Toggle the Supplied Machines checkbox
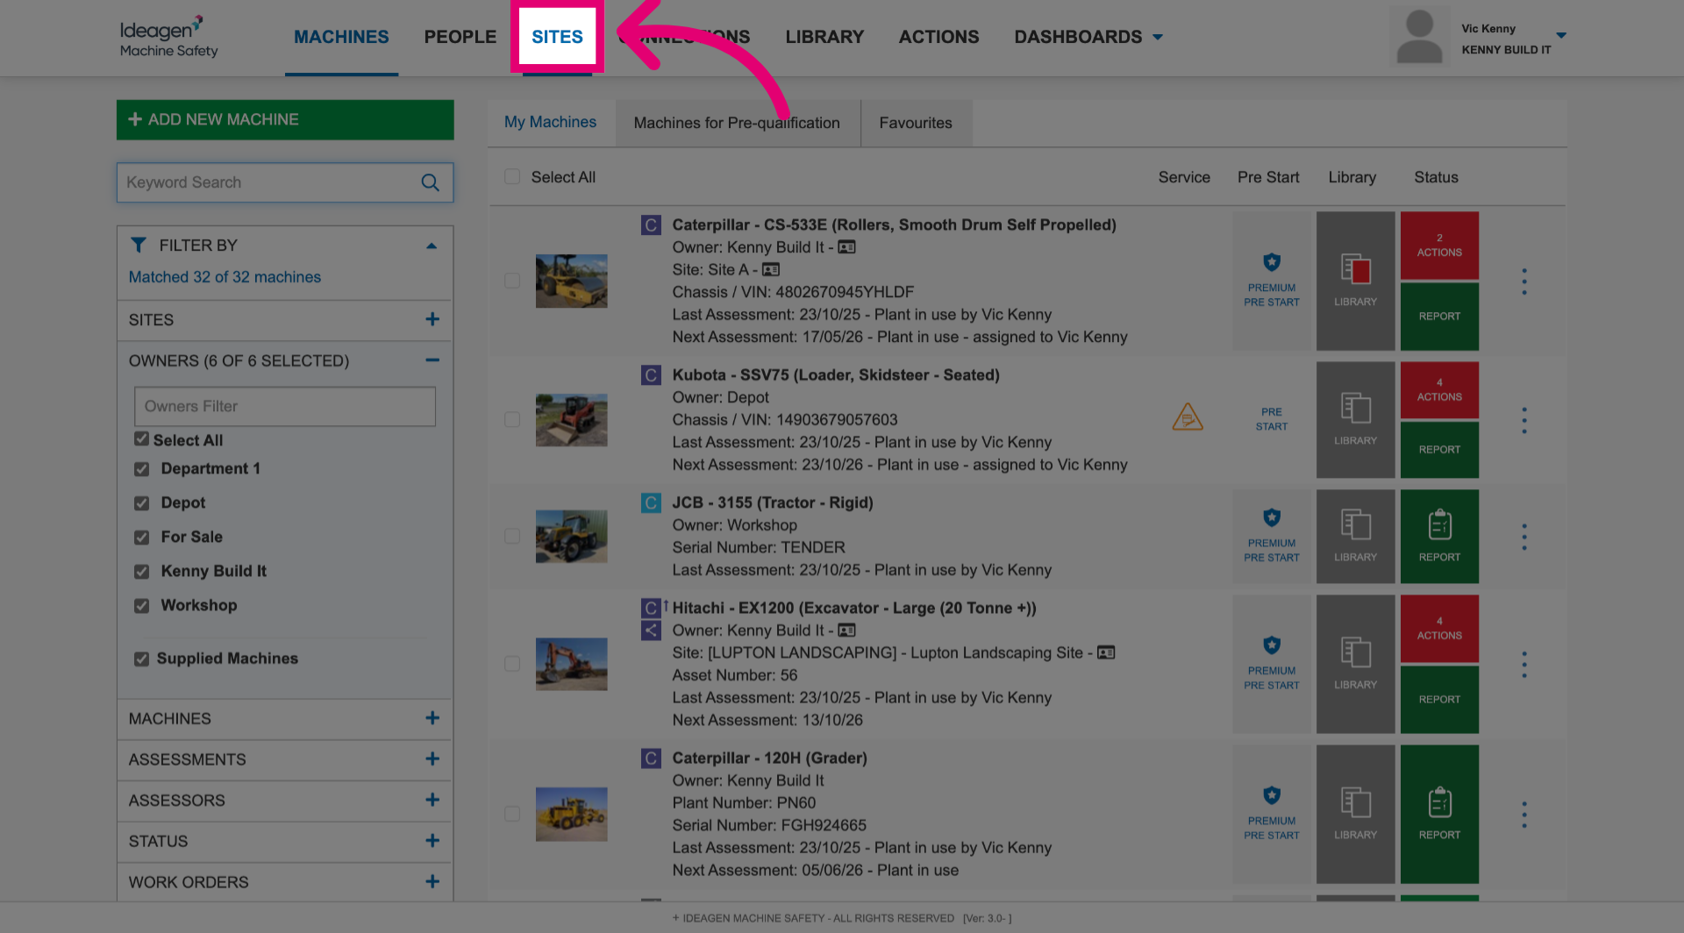This screenshot has width=1684, height=933. (x=141, y=659)
